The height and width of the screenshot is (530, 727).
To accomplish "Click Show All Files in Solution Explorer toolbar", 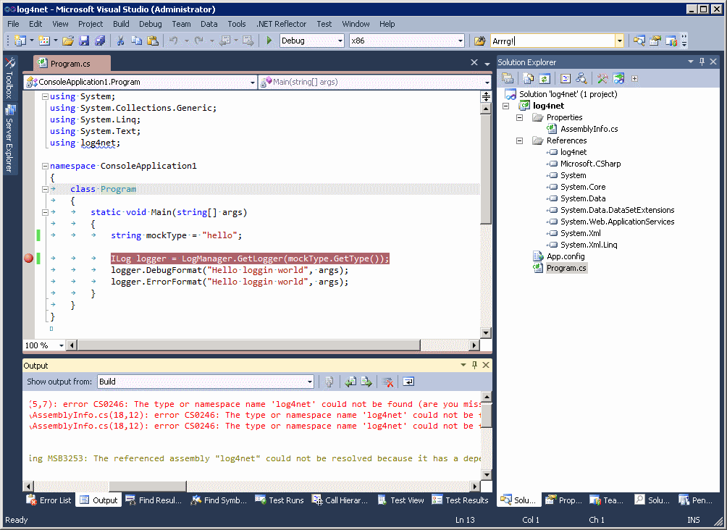I will tap(528, 78).
